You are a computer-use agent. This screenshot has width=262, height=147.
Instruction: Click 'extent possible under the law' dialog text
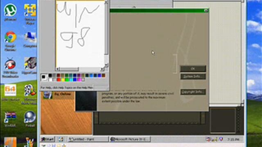tap(121, 101)
